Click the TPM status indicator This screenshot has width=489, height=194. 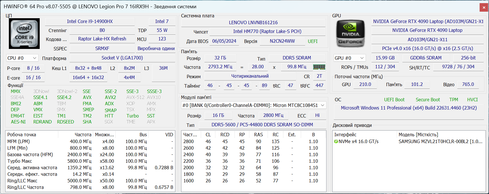453,100
